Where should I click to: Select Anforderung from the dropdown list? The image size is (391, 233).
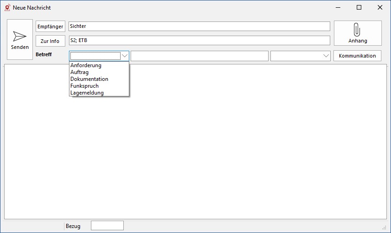86,65
